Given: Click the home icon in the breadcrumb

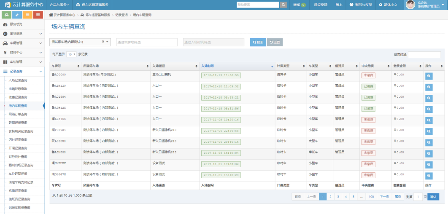Looking at the screenshot, I should coord(51,15).
